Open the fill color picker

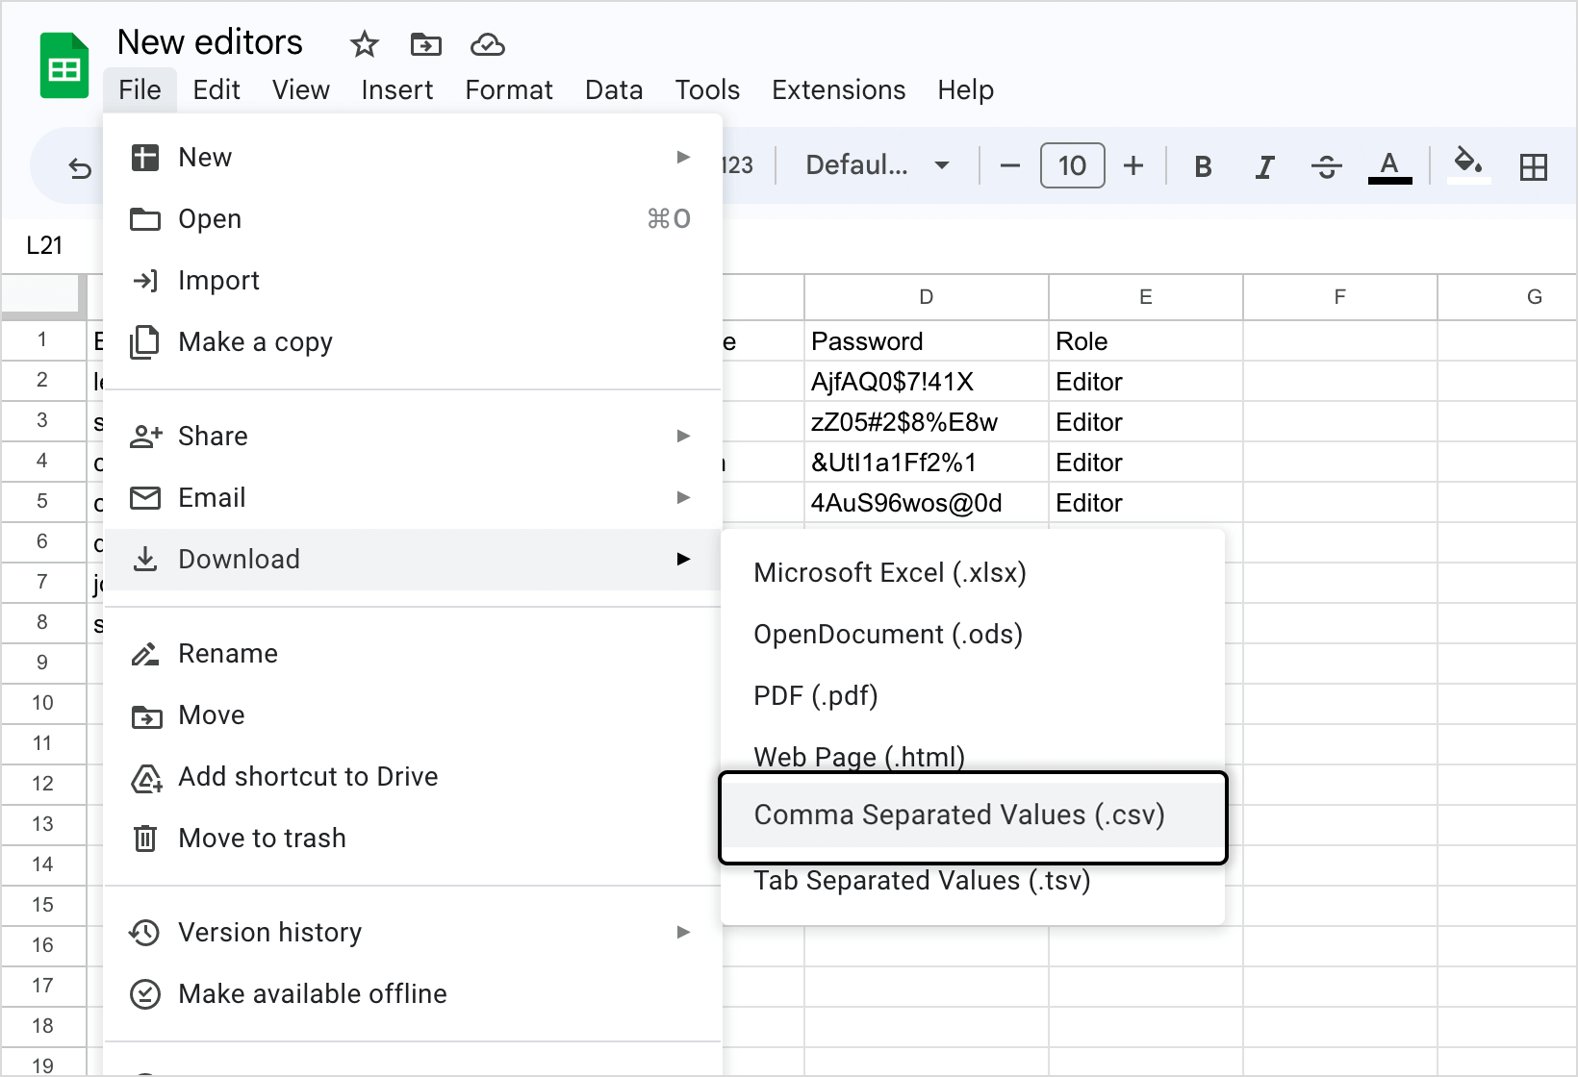1468,165
